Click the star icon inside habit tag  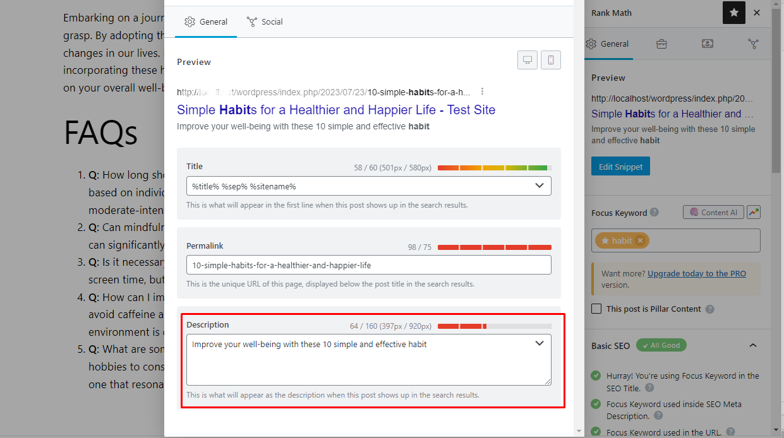605,240
